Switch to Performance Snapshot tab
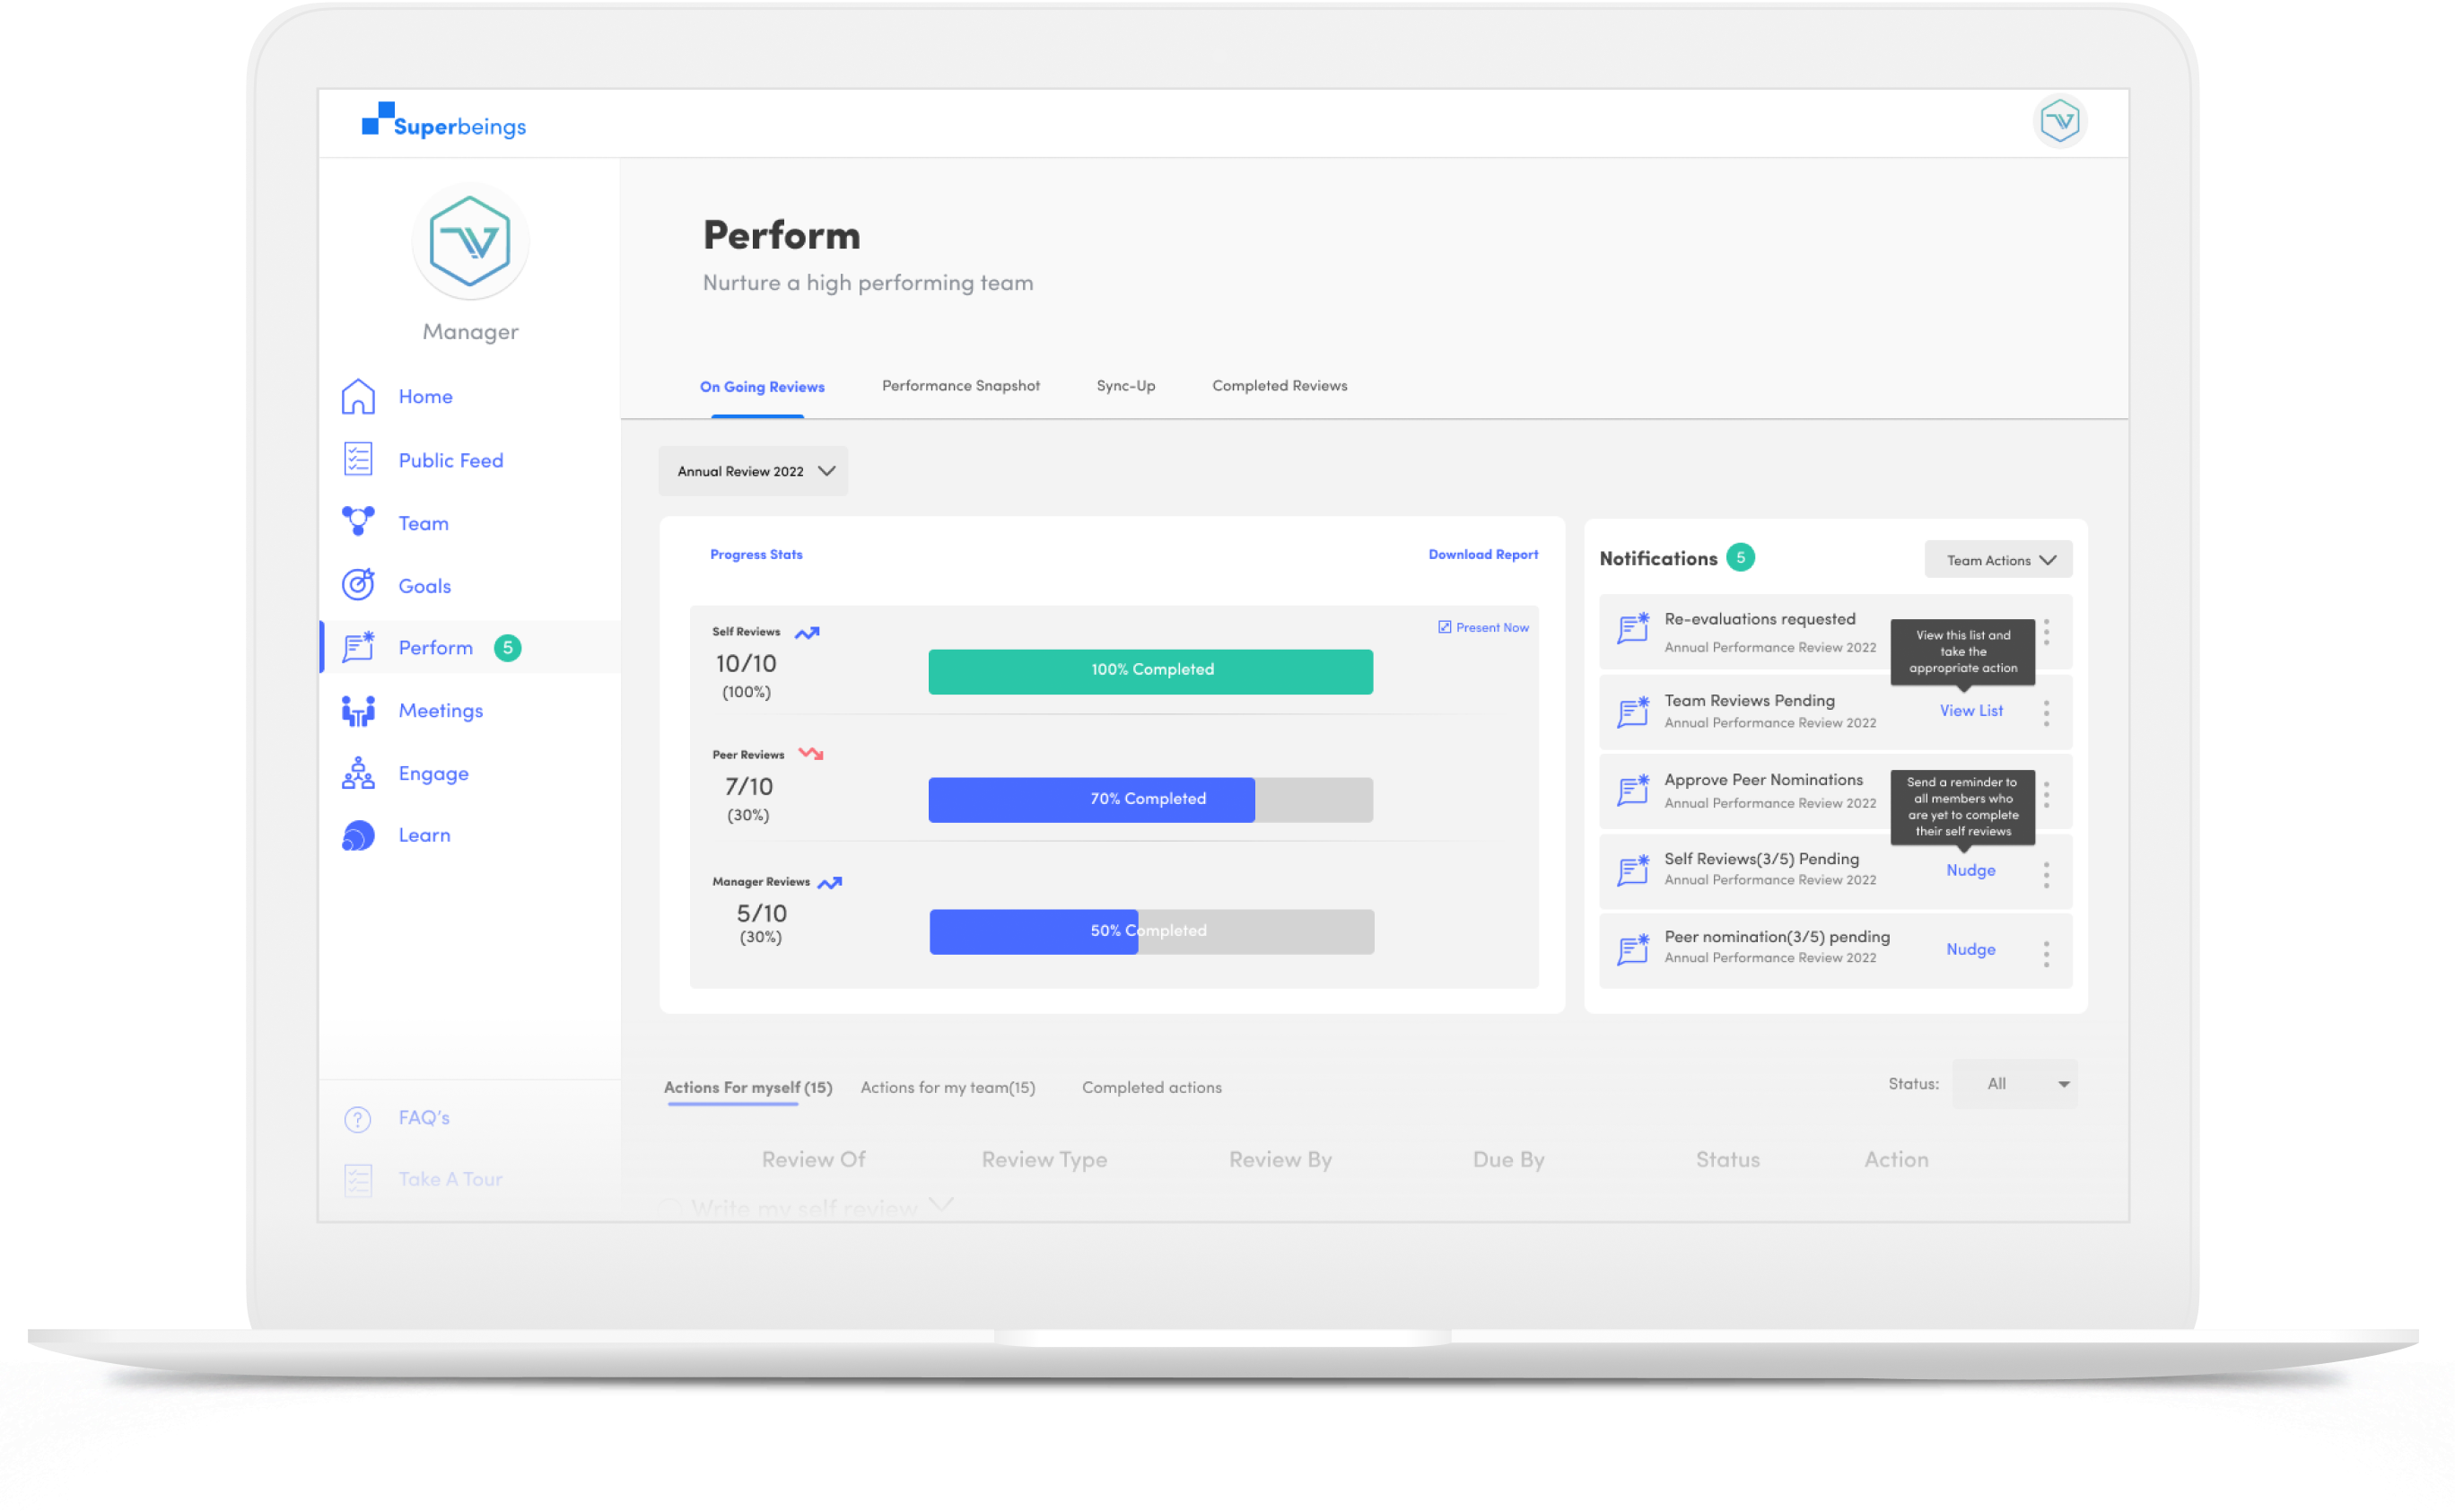This screenshot has width=2455, height=1512. tap(960, 386)
